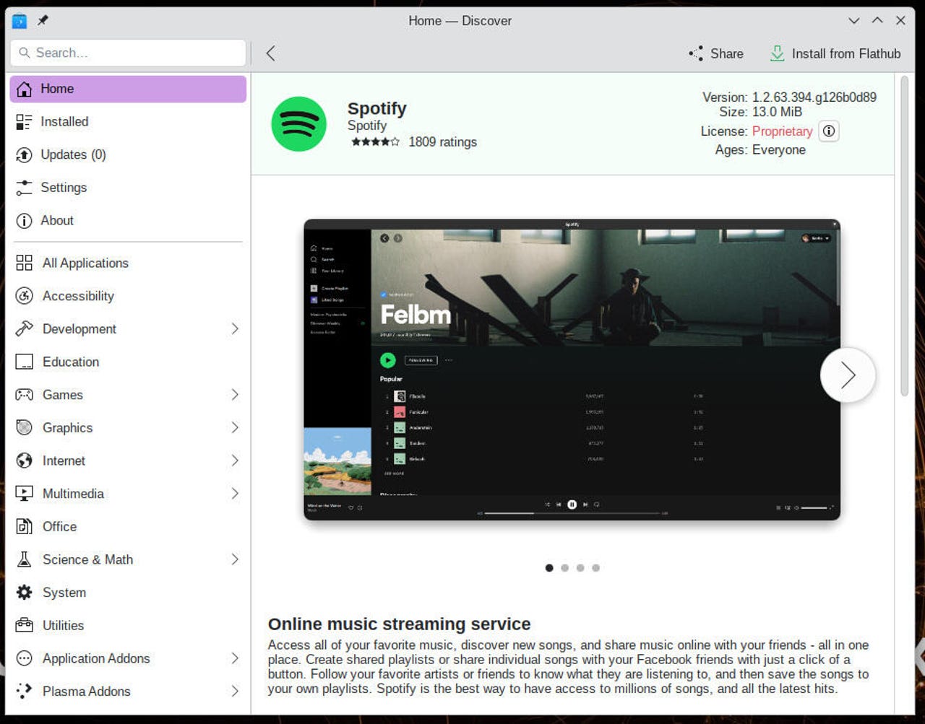The height and width of the screenshot is (724, 925).
Task: Expand the Games category chevron
Action: click(x=235, y=395)
